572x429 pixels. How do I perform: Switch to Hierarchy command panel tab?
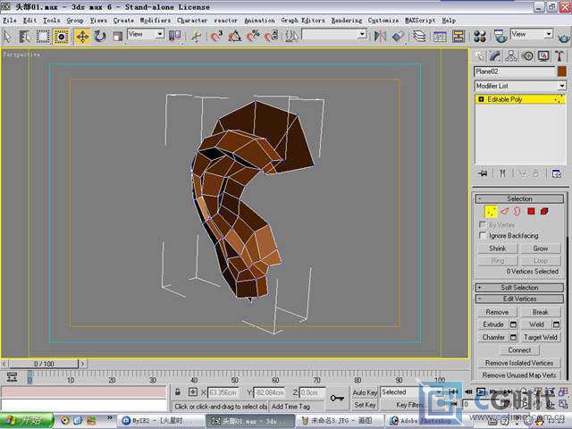pos(511,56)
